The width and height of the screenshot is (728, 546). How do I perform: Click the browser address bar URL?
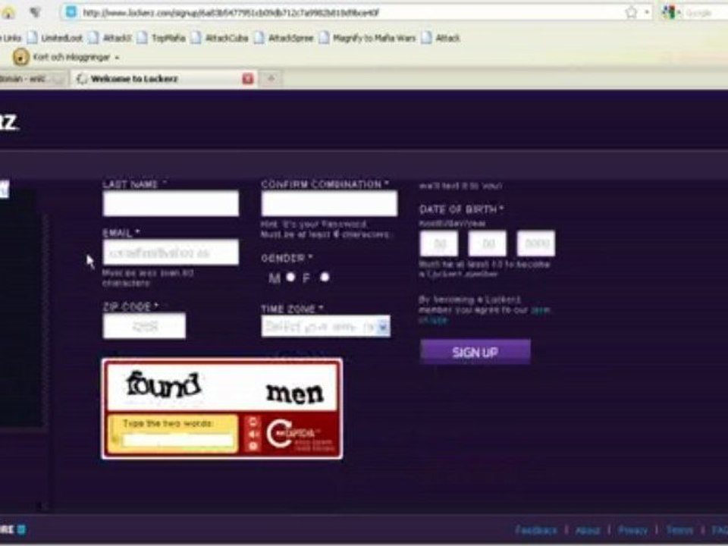[231, 13]
